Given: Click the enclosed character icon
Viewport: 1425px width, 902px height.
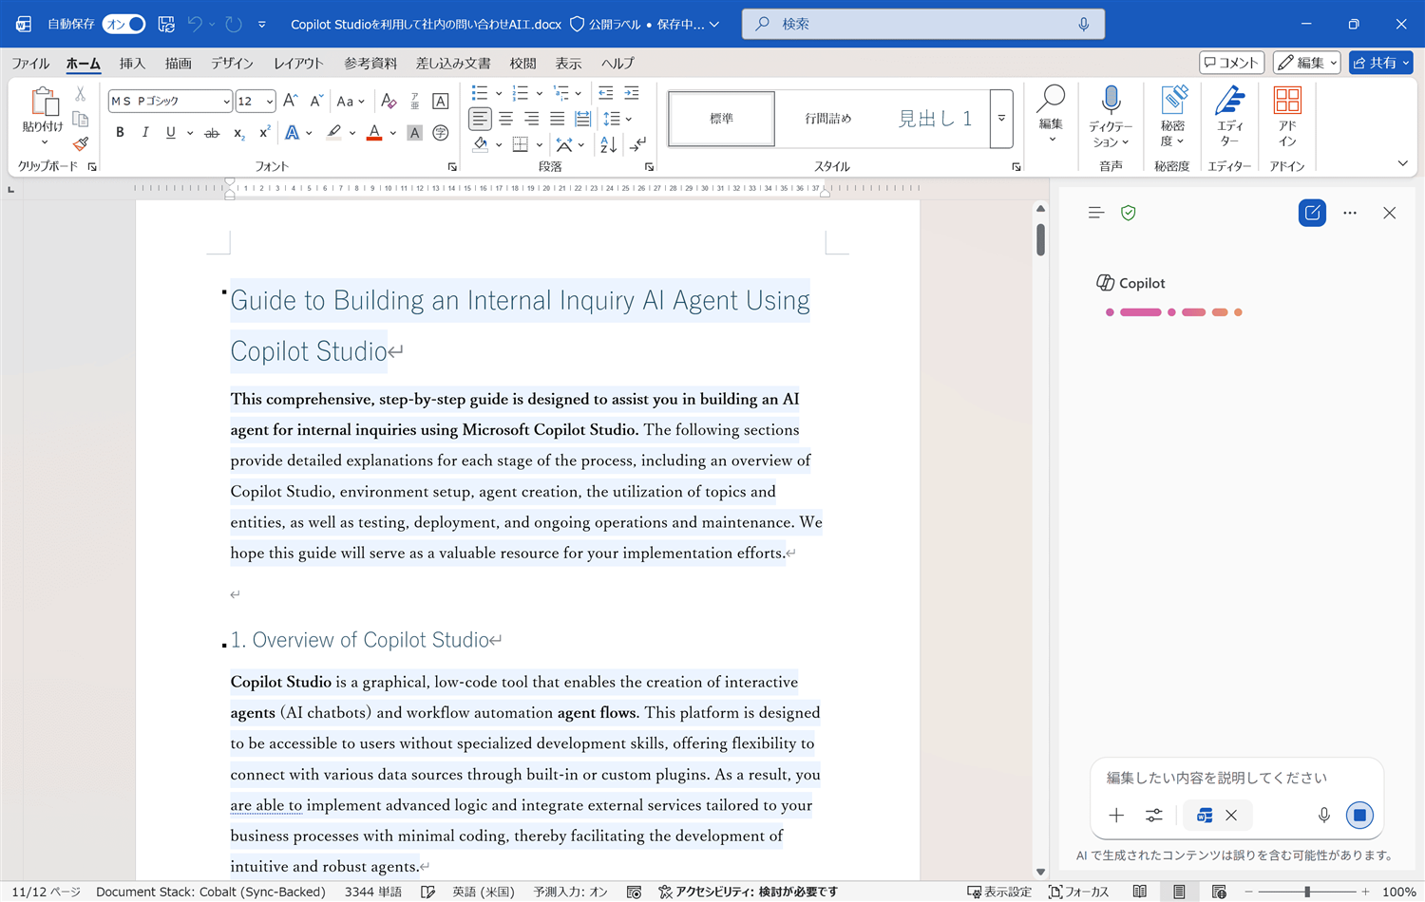Looking at the screenshot, I should click(440, 133).
